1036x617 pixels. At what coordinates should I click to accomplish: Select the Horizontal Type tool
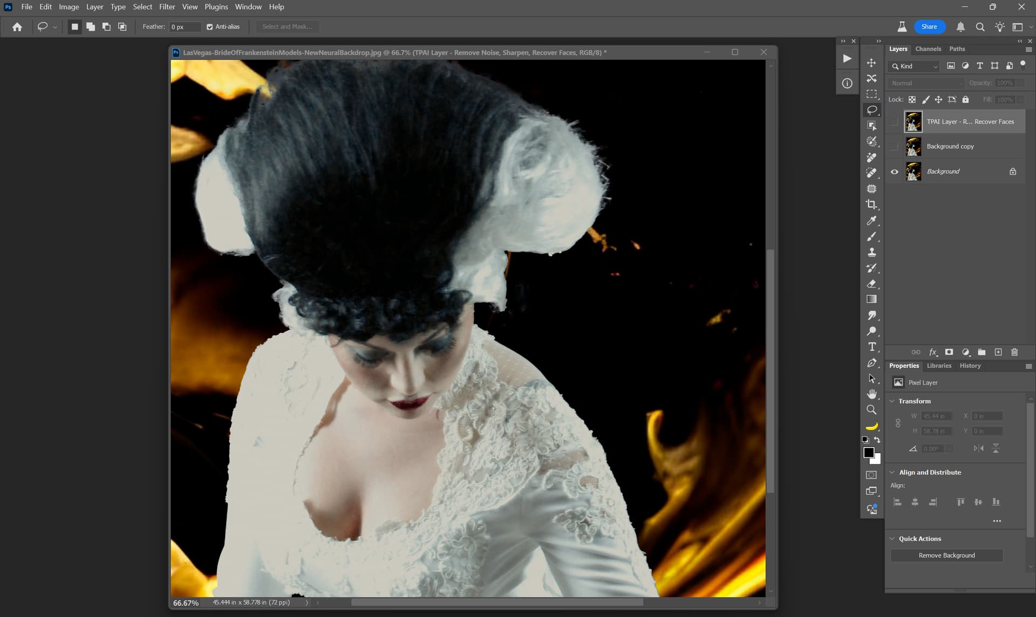pyautogui.click(x=871, y=347)
